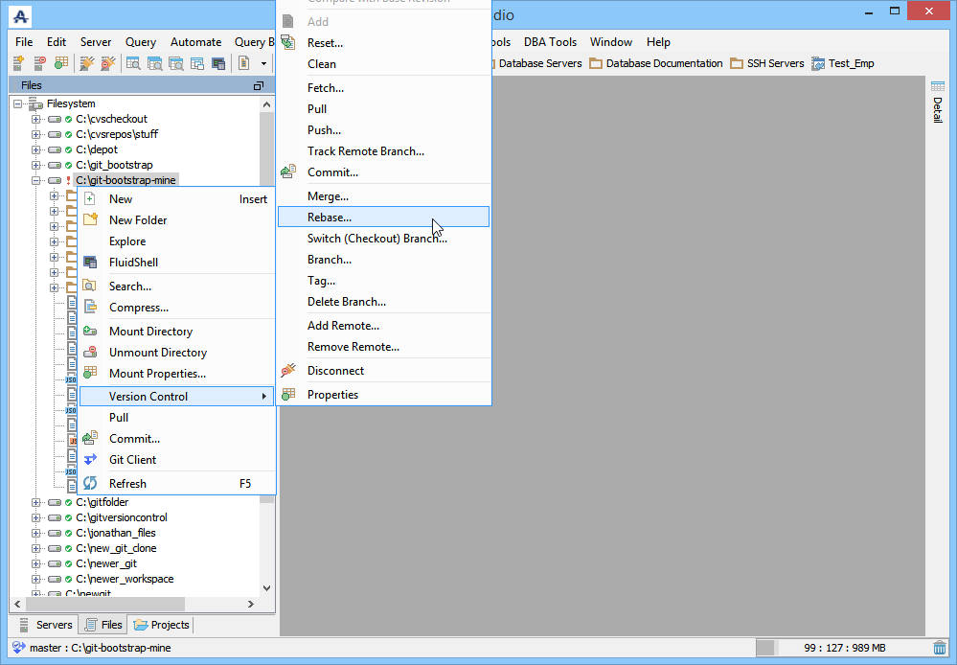Choose Merge... in the submenu

384,196
